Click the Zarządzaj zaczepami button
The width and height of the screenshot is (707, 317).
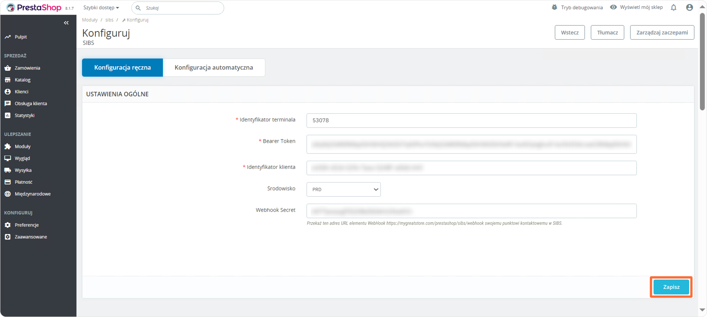(x=662, y=33)
